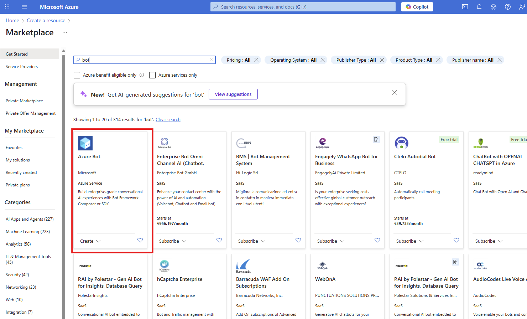Open the Publisher Type : All filter

(x=356, y=60)
